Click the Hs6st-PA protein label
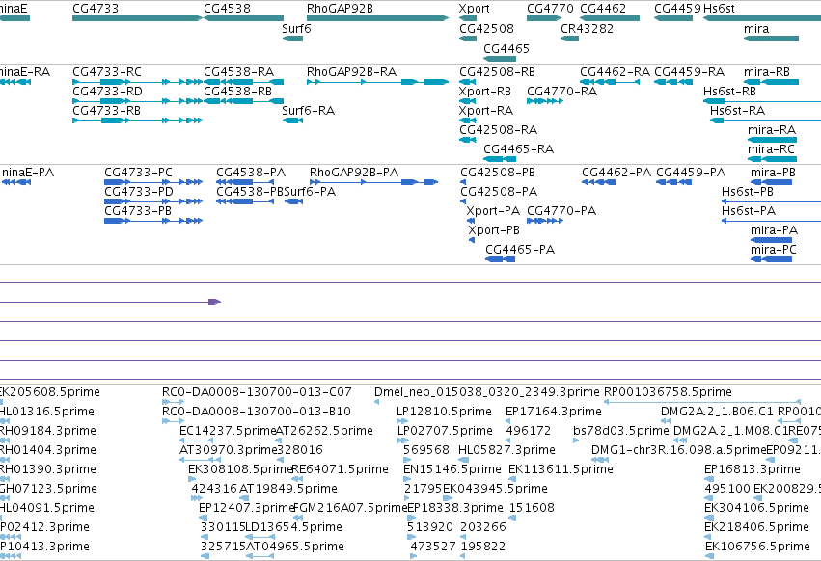The image size is (821, 561). pyautogui.click(x=749, y=211)
